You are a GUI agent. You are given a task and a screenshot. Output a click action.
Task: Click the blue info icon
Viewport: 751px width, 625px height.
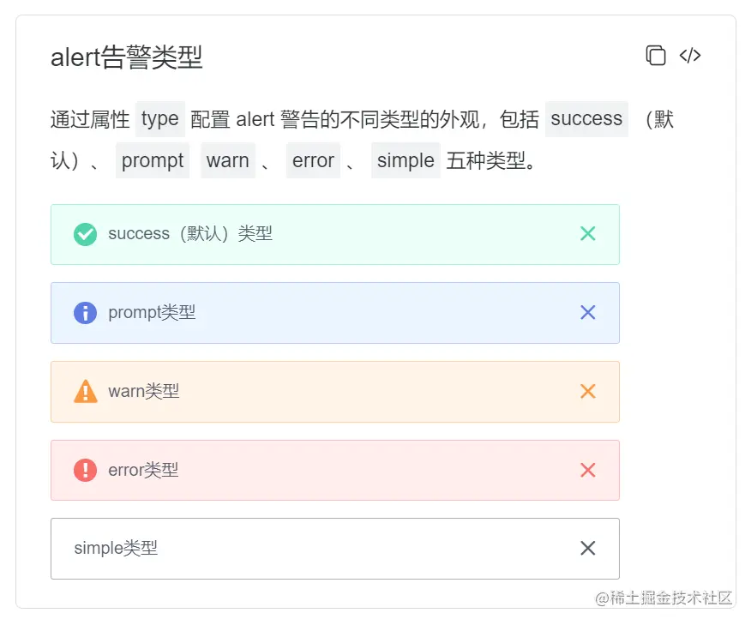[85, 313]
